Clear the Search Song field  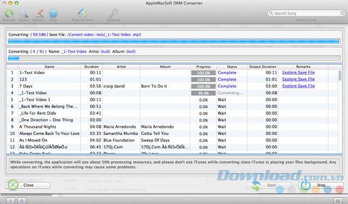point(343,13)
